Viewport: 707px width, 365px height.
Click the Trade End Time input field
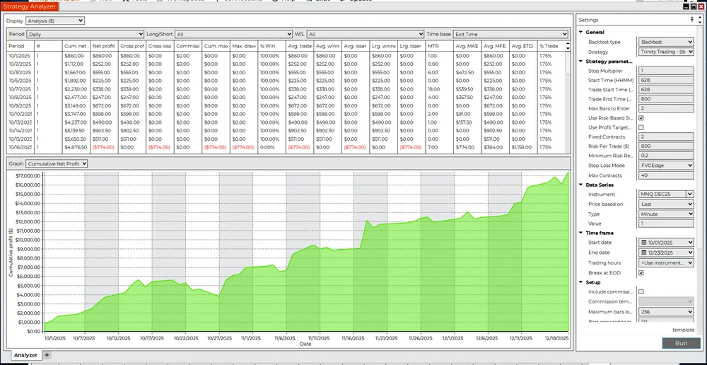666,99
